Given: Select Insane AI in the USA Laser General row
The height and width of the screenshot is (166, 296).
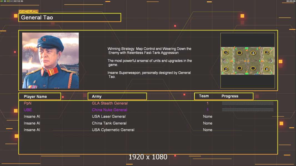Looking at the screenshot, I should coord(32,116).
